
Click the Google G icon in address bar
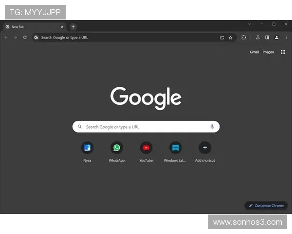[36, 38]
